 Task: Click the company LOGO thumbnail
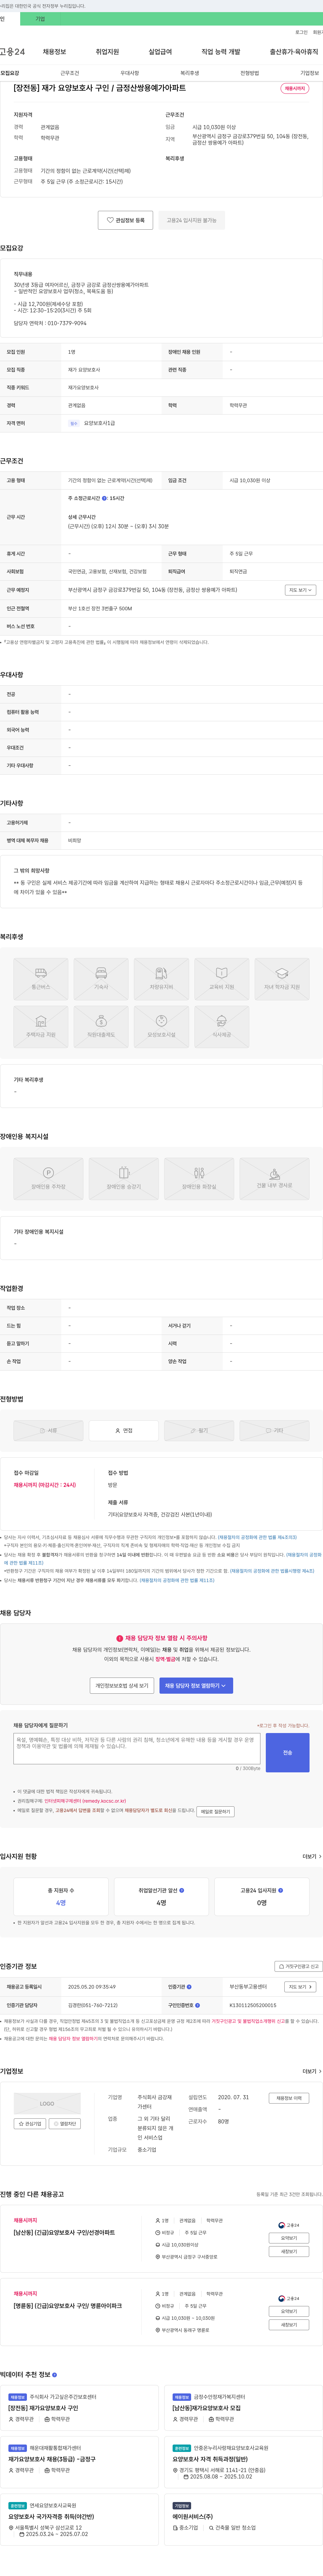pos(47,2104)
